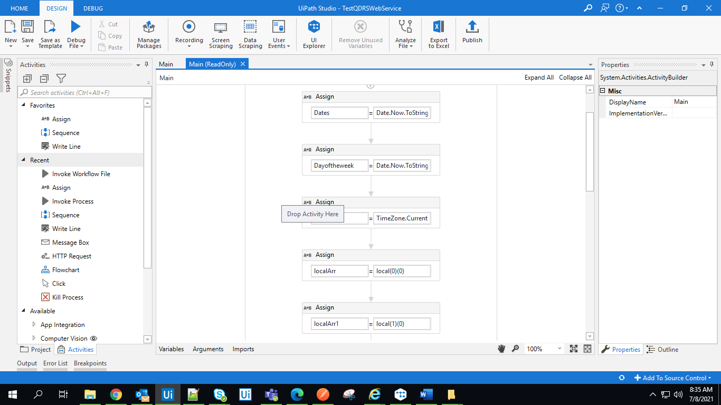Collapse the Recent group

tap(23, 160)
